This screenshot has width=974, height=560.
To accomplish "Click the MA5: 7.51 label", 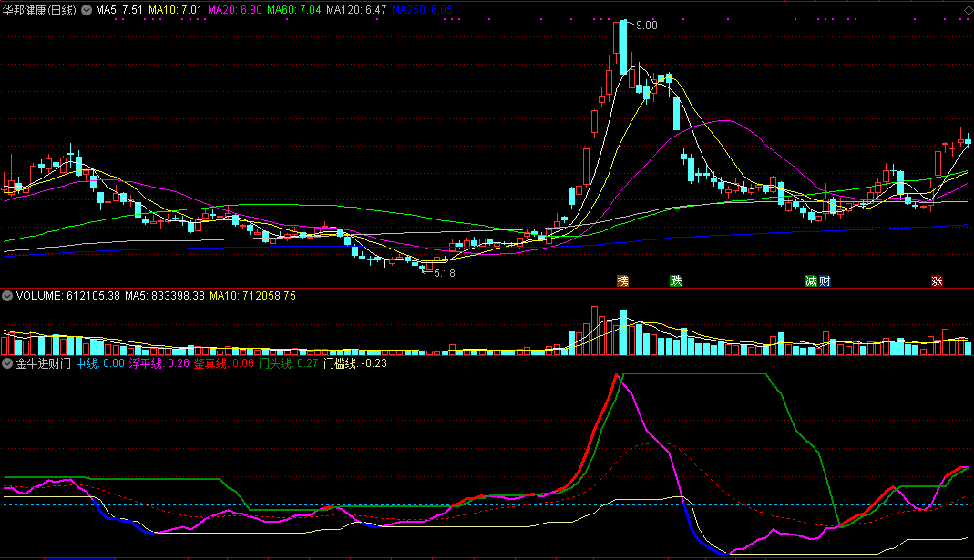I will tap(119, 10).
